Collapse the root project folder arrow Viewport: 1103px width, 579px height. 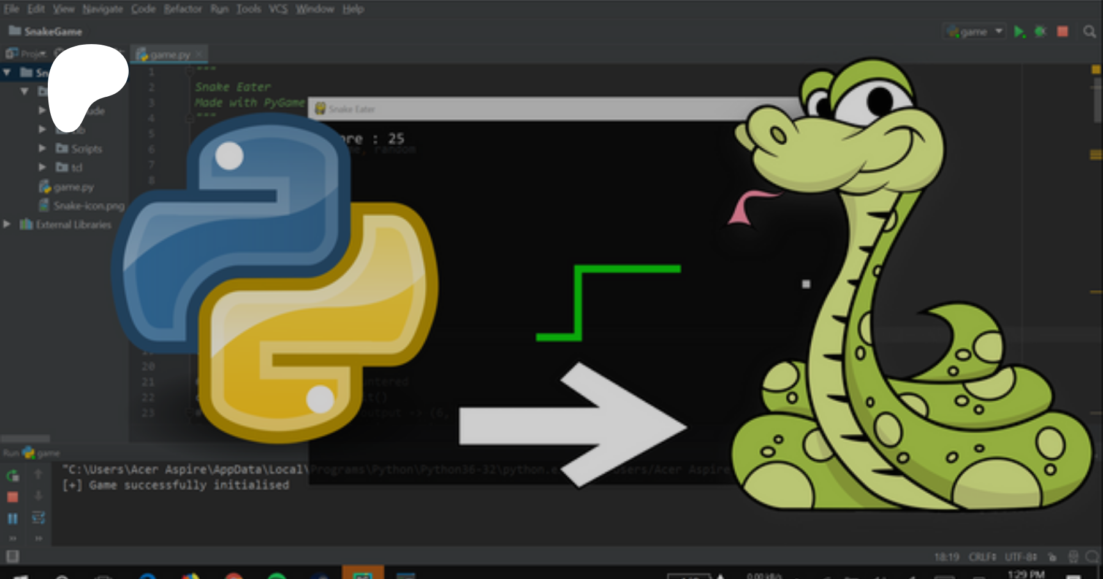pyautogui.click(x=7, y=72)
